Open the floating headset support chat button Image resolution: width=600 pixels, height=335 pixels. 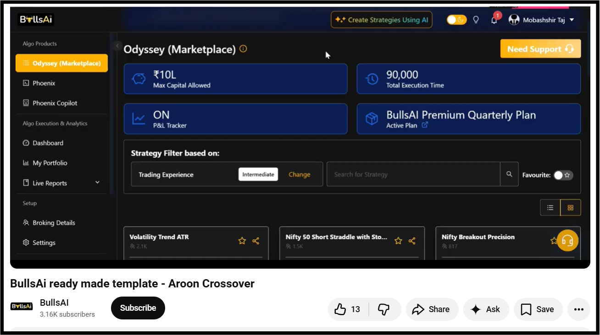[567, 240]
